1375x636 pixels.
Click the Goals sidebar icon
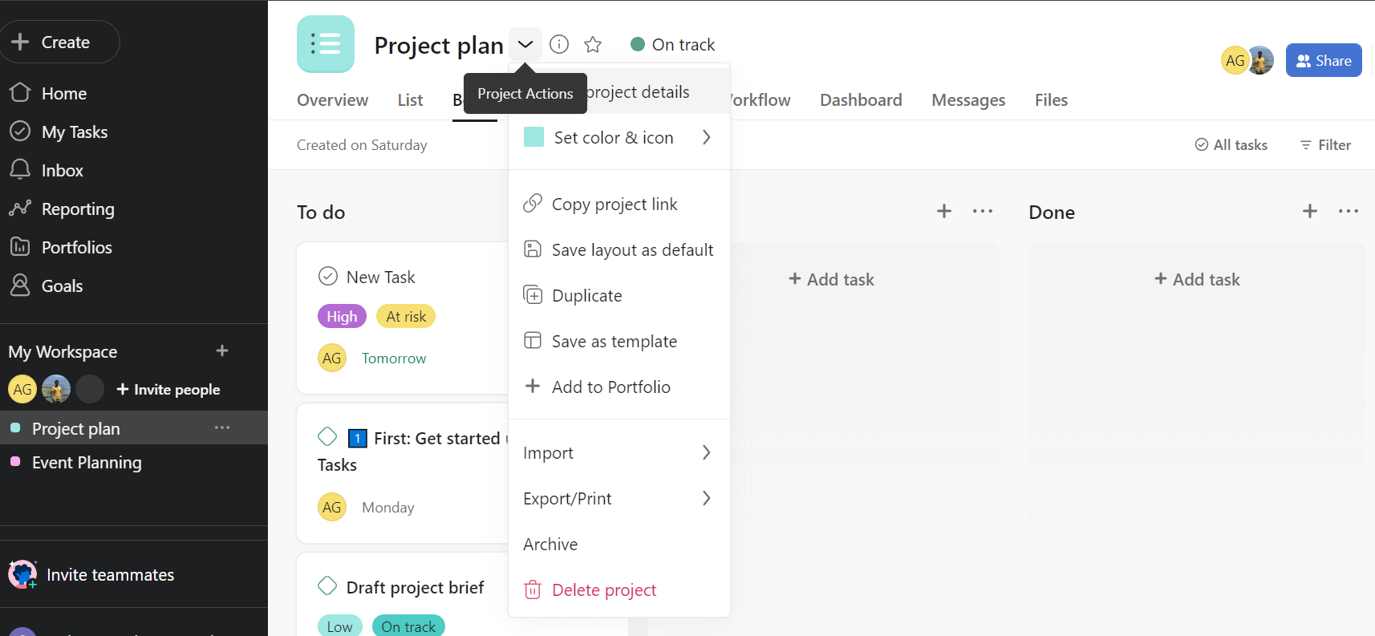click(x=20, y=286)
